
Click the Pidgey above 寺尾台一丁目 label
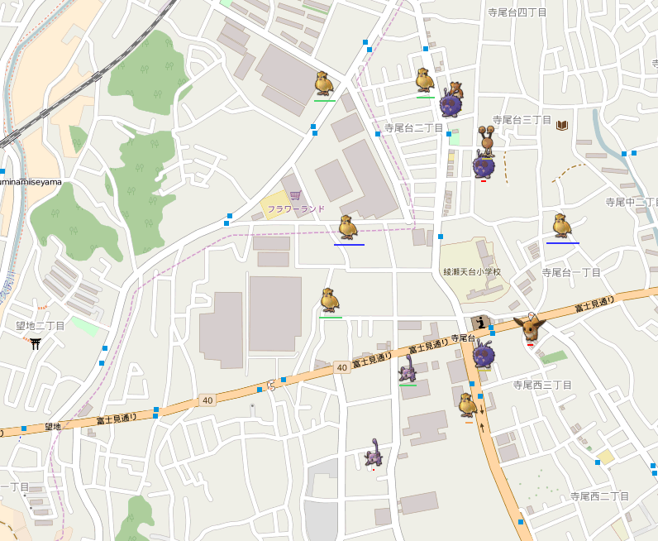point(562,226)
